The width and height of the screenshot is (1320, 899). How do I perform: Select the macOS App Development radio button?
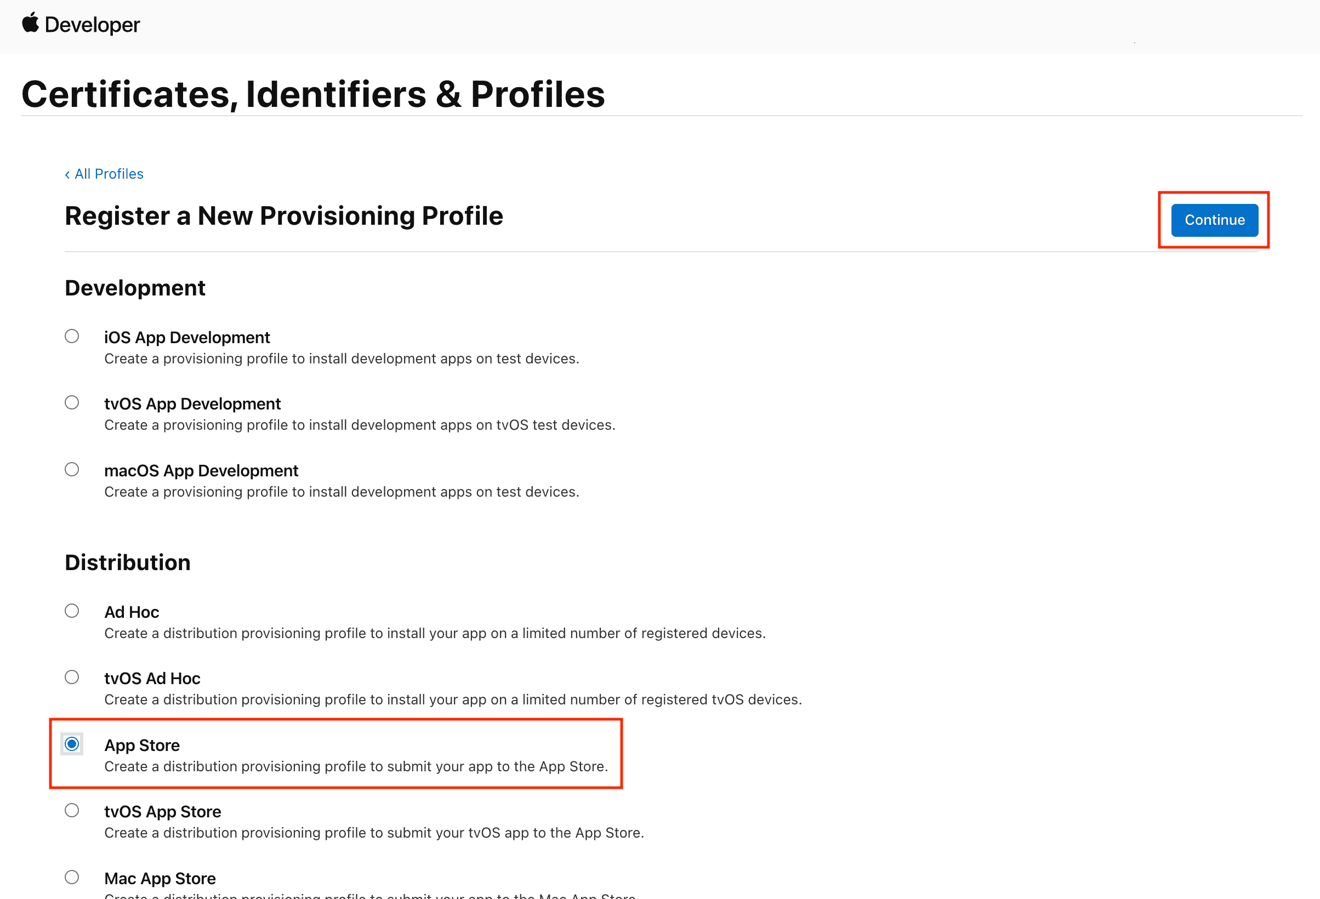coord(72,469)
